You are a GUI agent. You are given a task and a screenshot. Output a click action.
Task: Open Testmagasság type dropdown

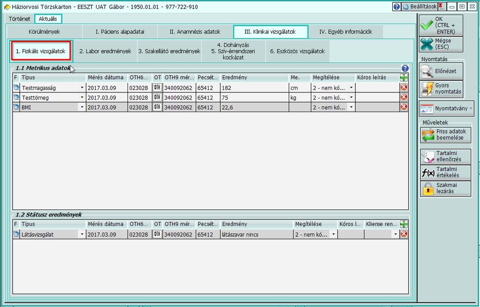tap(82, 88)
